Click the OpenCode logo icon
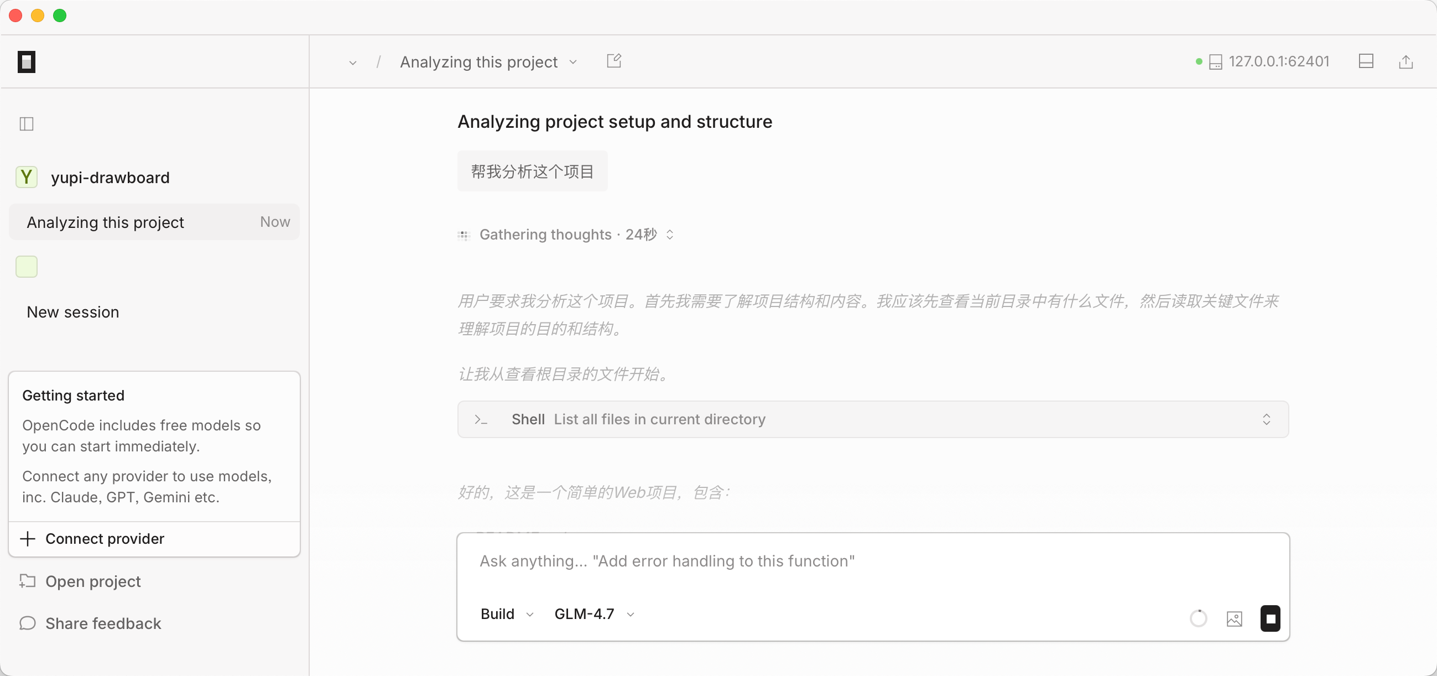1437x676 pixels. pos(26,62)
